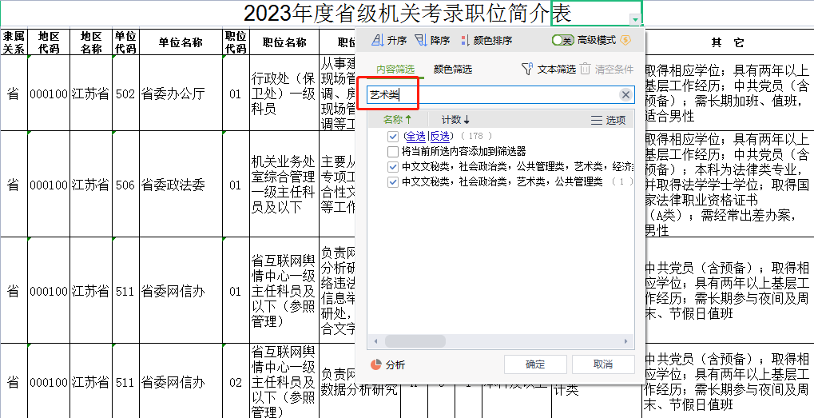The image size is (814, 418).
Task: Select the 地区名称 header cell
Action: tap(91, 42)
